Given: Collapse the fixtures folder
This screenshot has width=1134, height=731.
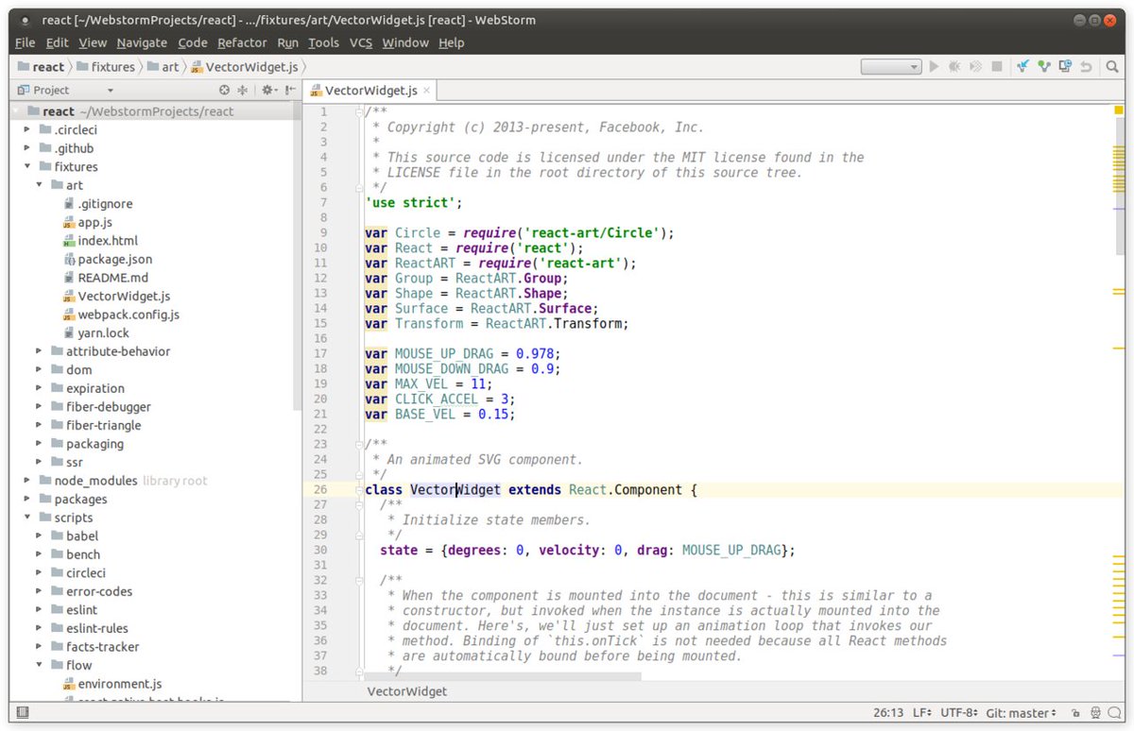Looking at the screenshot, I should 27,166.
